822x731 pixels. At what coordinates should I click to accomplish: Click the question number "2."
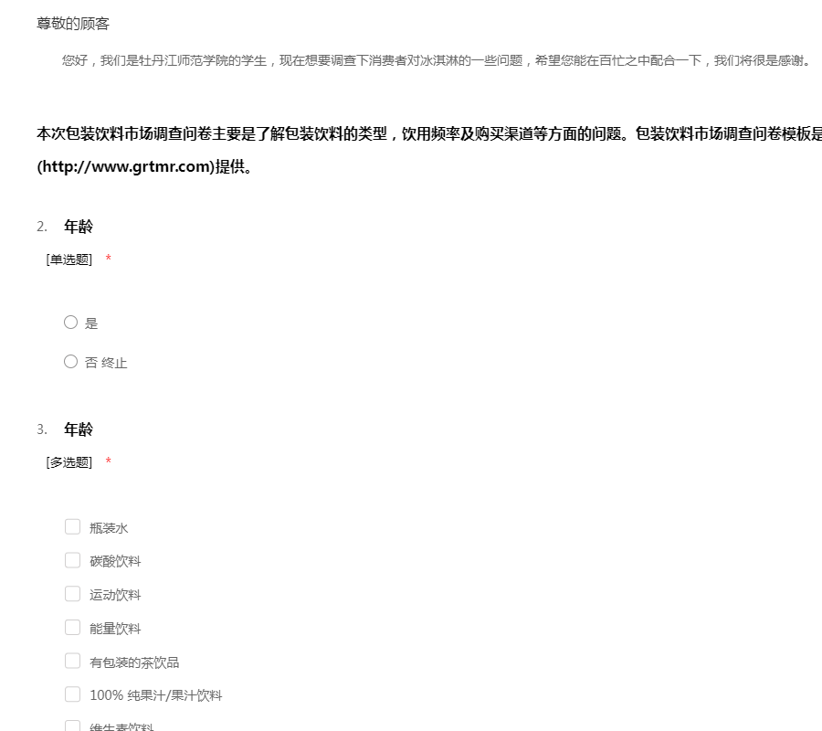click(x=42, y=227)
